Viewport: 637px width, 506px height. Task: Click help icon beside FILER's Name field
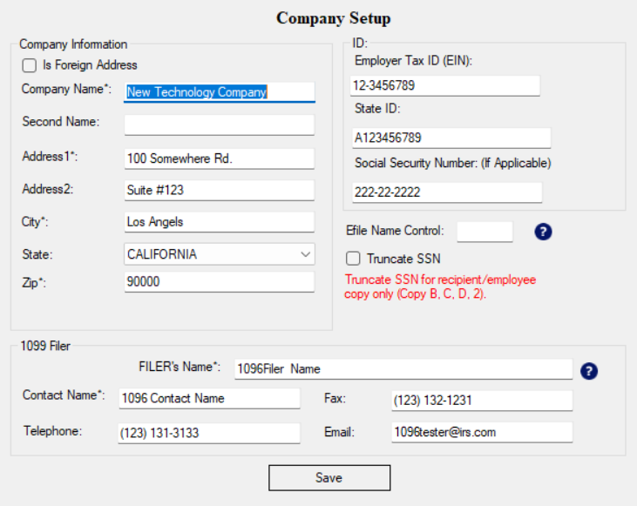click(x=589, y=371)
